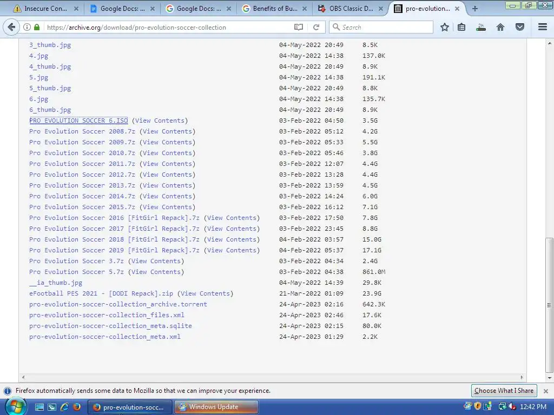Open 5_thumb.jpg image link
The width and height of the screenshot is (554, 415).
50,88
